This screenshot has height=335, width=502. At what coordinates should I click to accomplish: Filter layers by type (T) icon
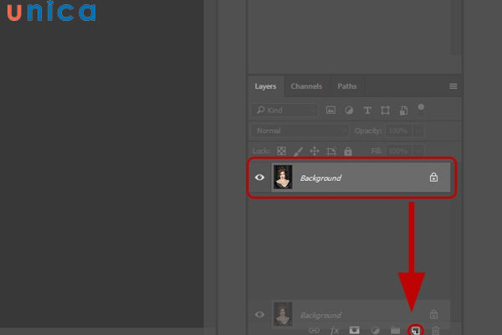366,111
